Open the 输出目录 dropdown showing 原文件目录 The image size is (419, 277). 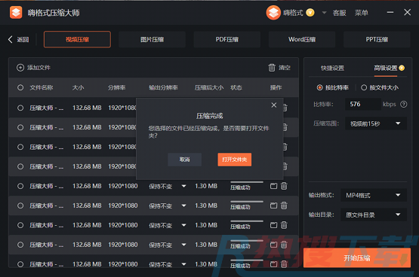coord(374,215)
